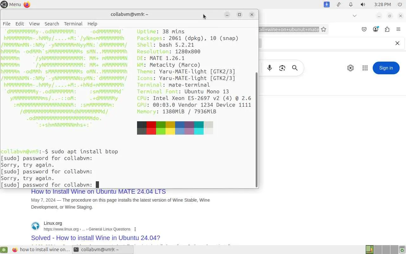Click the 3:28 PM clock in the panel

click(383, 4)
